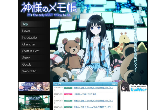Open the Blu-ray & DVD release banner
This screenshot has height=110, width=166.
(x=34, y=103)
